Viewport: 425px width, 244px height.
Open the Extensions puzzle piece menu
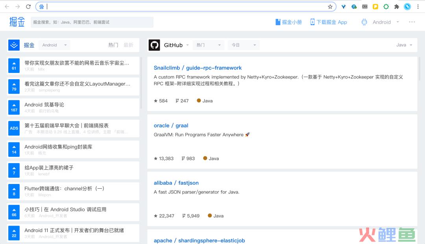pos(397,7)
